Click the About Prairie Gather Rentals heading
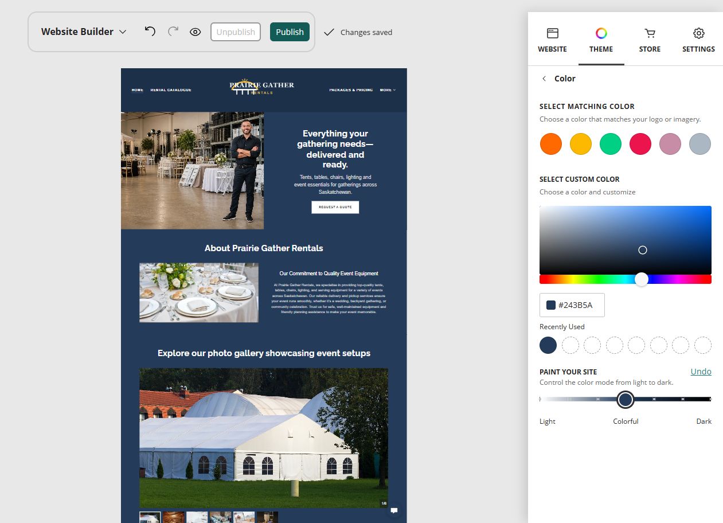 pos(264,248)
